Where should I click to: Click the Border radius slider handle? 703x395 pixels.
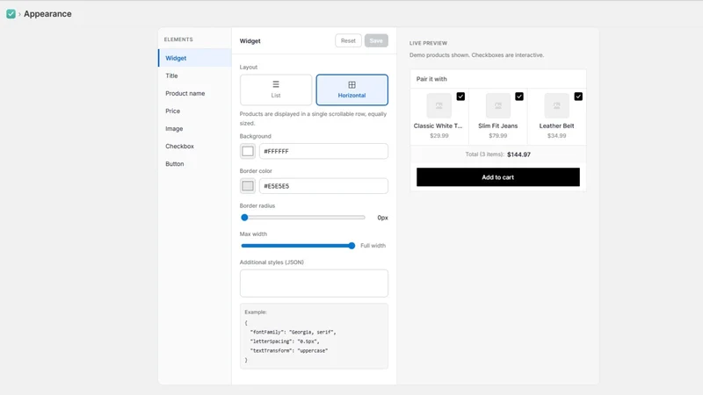pyautogui.click(x=244, y=218)
